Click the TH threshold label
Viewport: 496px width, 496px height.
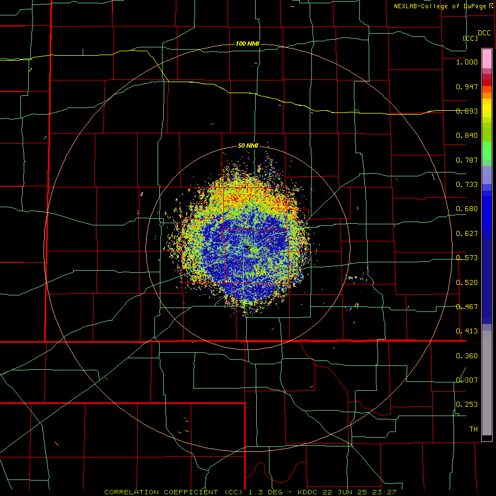[x=473, y=429]
